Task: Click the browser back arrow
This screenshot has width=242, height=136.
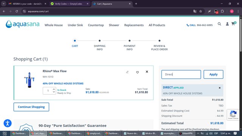Action: pos(4,11)
